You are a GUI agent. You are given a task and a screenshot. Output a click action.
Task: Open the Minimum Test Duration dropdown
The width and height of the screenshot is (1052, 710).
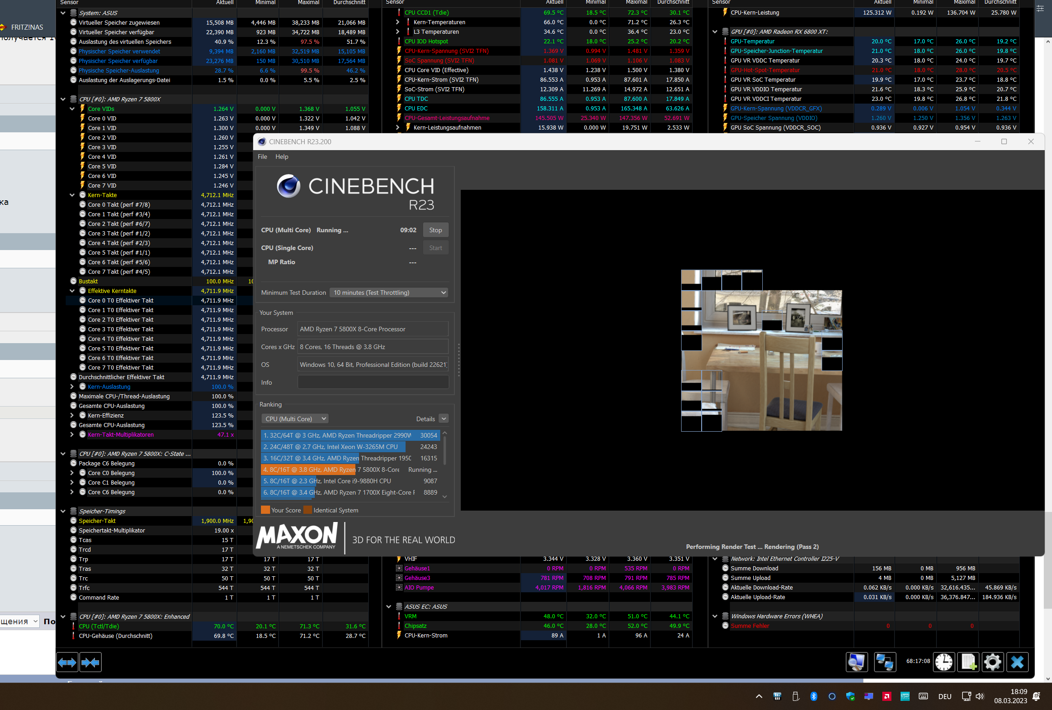click(x=389, y=292)
